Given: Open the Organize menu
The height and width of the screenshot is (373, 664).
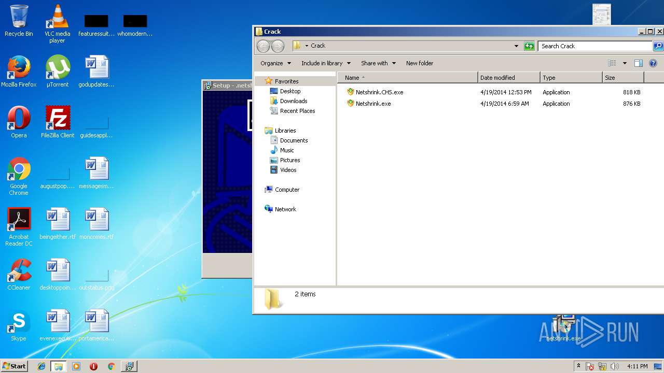Looking at the screenshot, I should tap(275, 63).
